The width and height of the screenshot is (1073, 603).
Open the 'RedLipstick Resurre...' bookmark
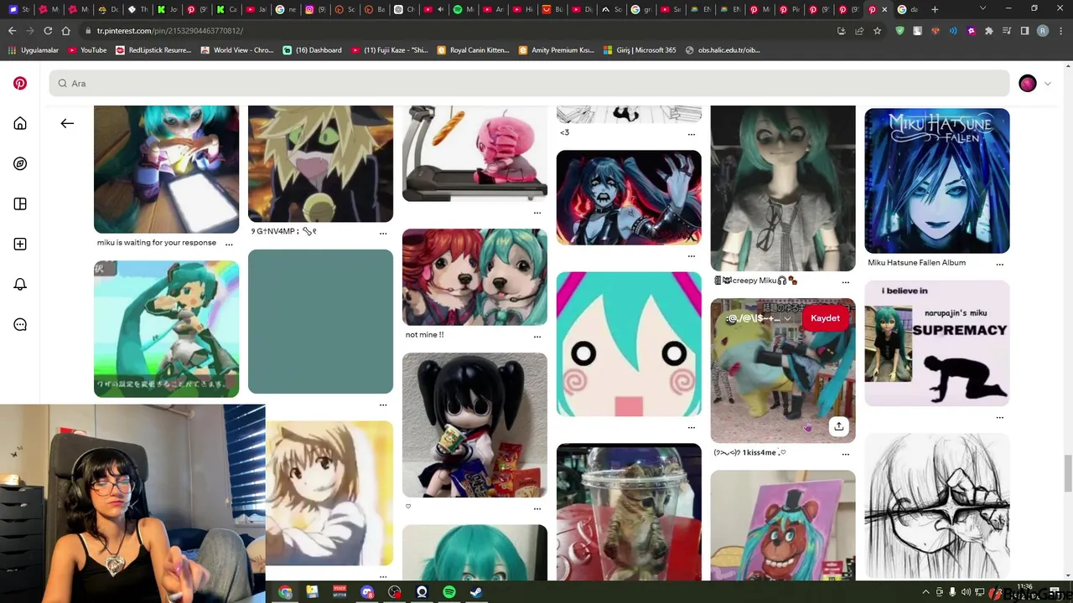(153, 50)
